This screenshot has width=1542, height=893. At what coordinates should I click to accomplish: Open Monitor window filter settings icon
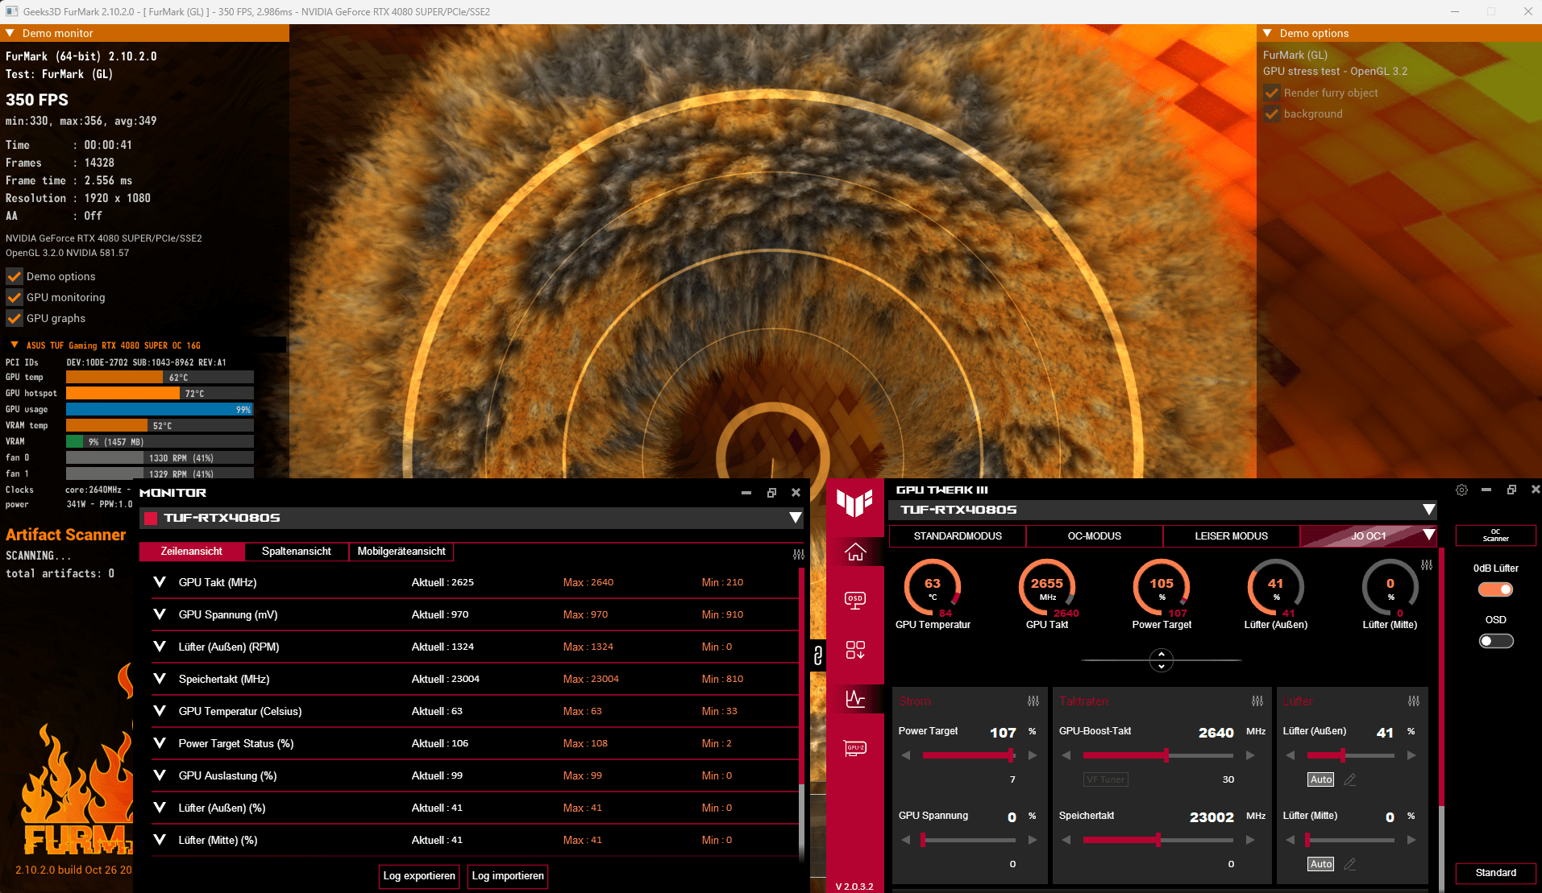799,554
